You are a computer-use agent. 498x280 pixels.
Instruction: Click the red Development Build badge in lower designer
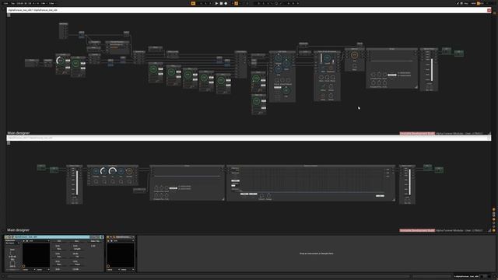tap(417, 230)
